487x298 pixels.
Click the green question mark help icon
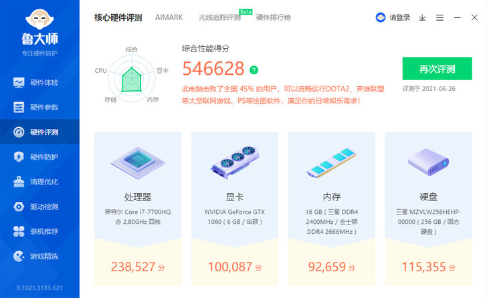pyautogui.click(x=254, y=70)
